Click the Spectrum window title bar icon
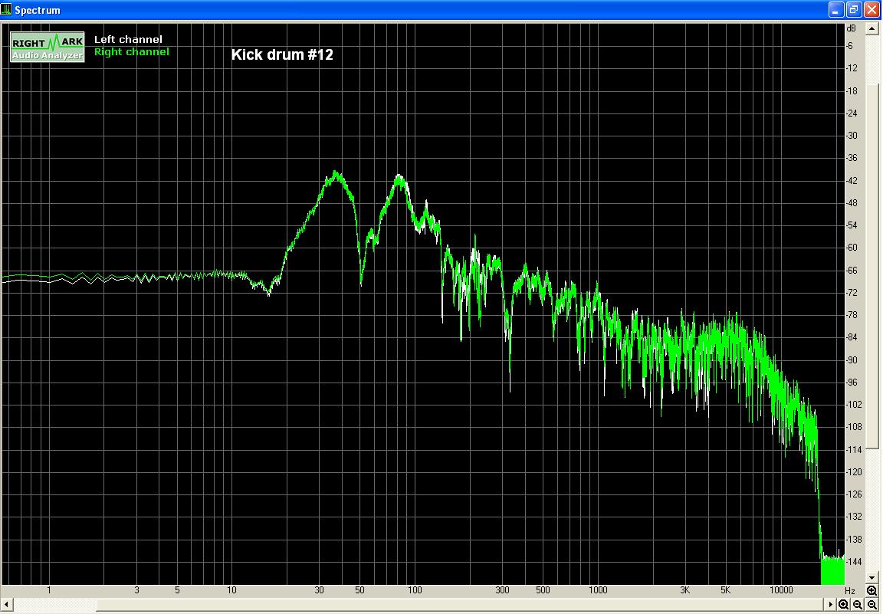 pos(6,9)
